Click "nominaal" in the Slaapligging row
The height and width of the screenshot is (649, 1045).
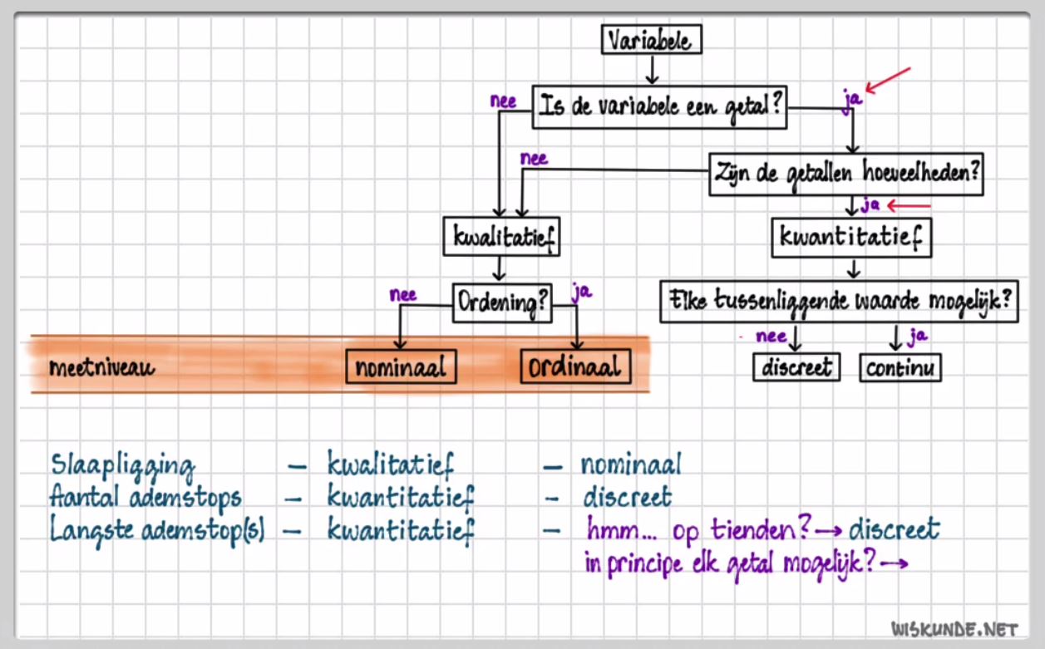click(x=630, y=465)
